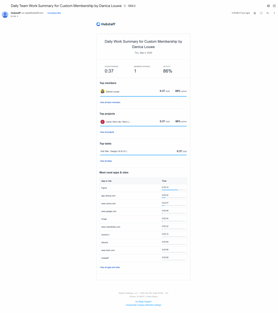Select the Discord entry
Image resolution: width=278 pixels, height=313 pixels.
pyautogui.click(x=105, y=242)
